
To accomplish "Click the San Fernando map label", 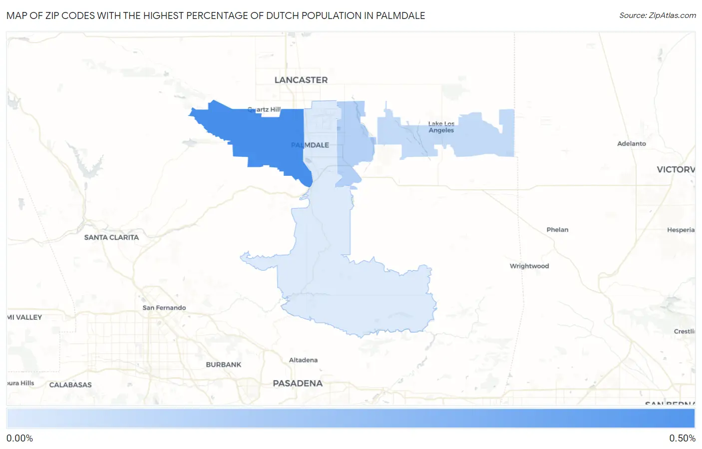I will click(164, 308).
